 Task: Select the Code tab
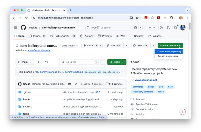[x=19, y=36]
